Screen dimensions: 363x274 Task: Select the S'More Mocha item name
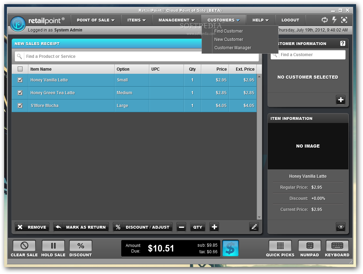tap(44, 106)
